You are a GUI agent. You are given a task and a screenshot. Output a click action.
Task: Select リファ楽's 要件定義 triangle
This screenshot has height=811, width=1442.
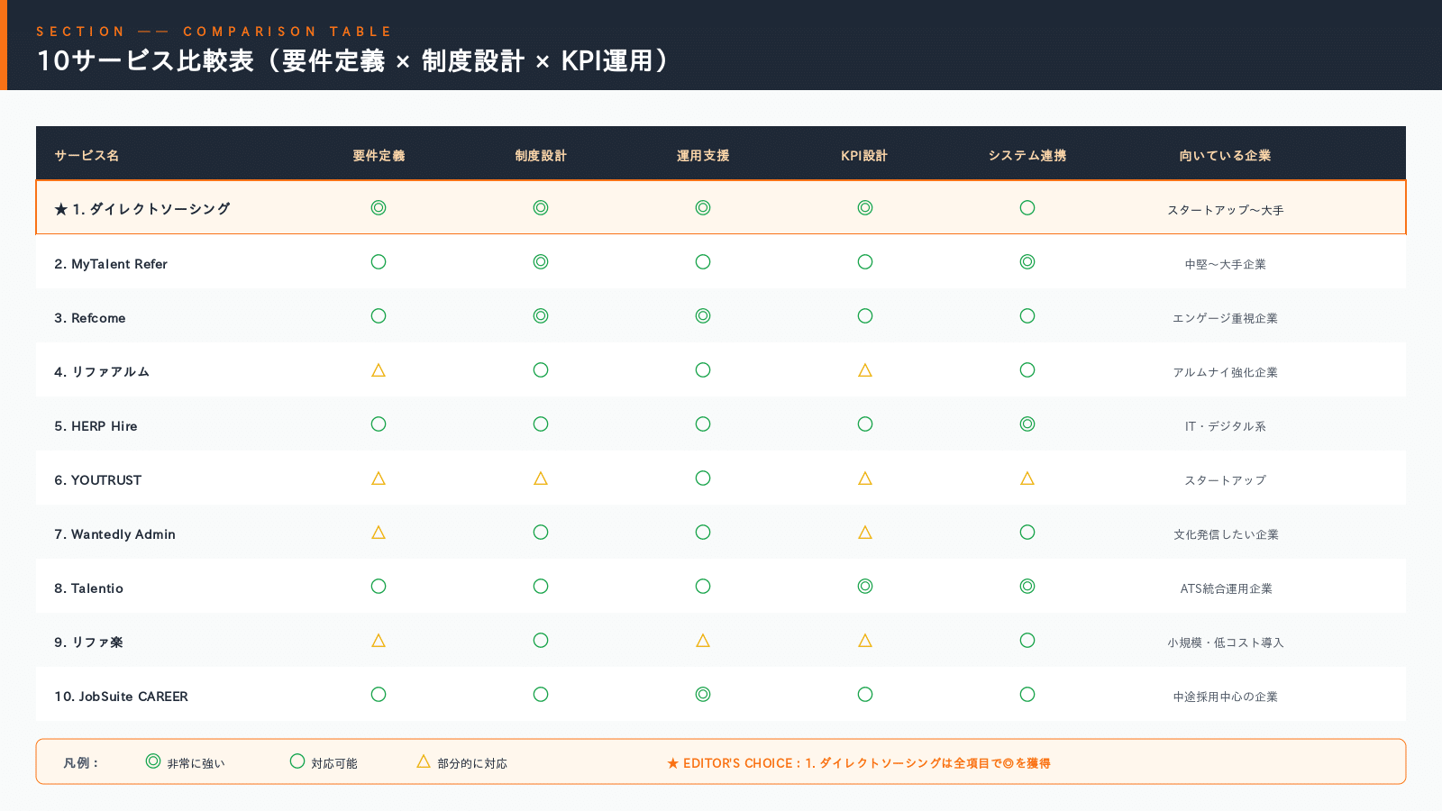click(379, 641)
